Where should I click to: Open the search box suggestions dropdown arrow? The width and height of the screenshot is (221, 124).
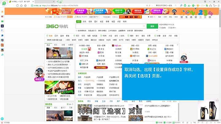click(144, 26)
